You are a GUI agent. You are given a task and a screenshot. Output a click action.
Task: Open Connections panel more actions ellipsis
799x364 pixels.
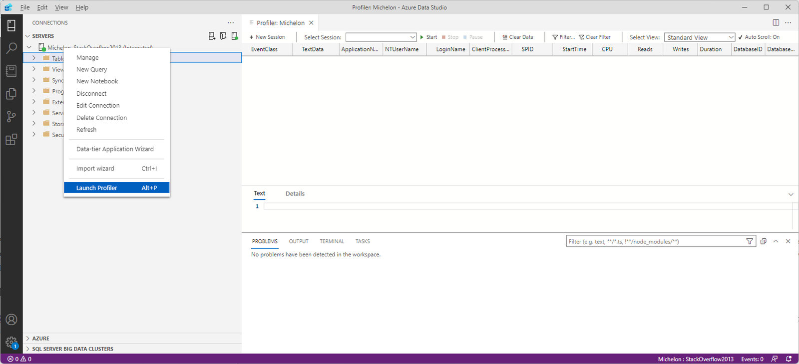pos(231,23)
